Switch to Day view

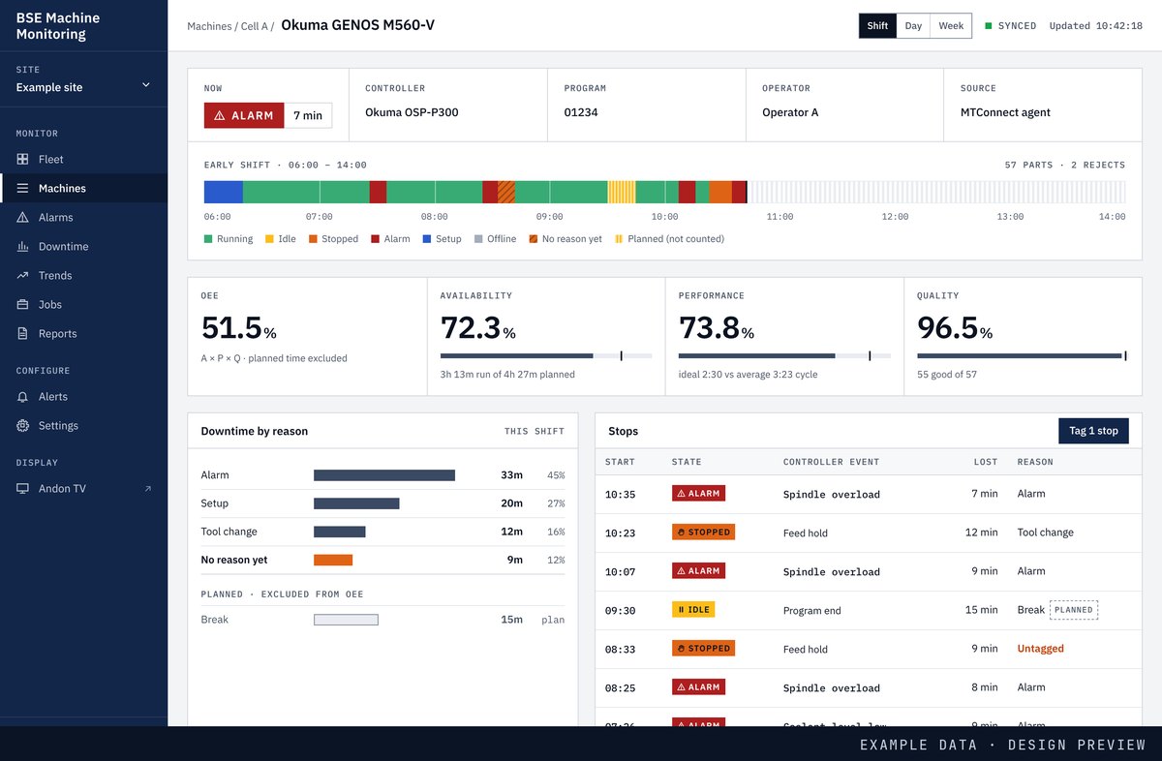(x=913, y=26)
